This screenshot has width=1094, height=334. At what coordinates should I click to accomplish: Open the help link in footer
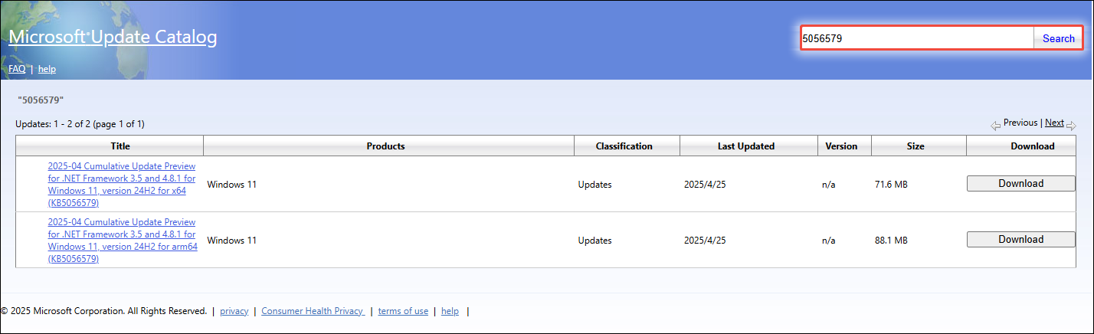(x=450, y=311)
